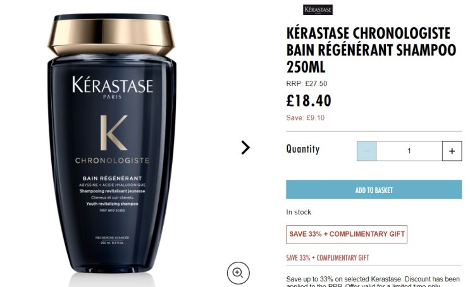
Task: Click the Quantity label
Action: click(303, 149)
